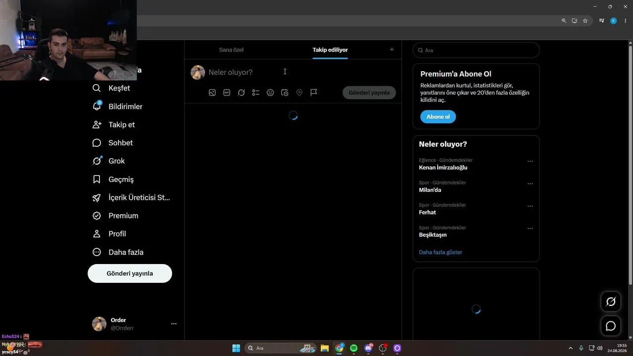Show hidden system tray icons
The height and width of the screenshot is (356, 633).
click(x=570, y=348)
